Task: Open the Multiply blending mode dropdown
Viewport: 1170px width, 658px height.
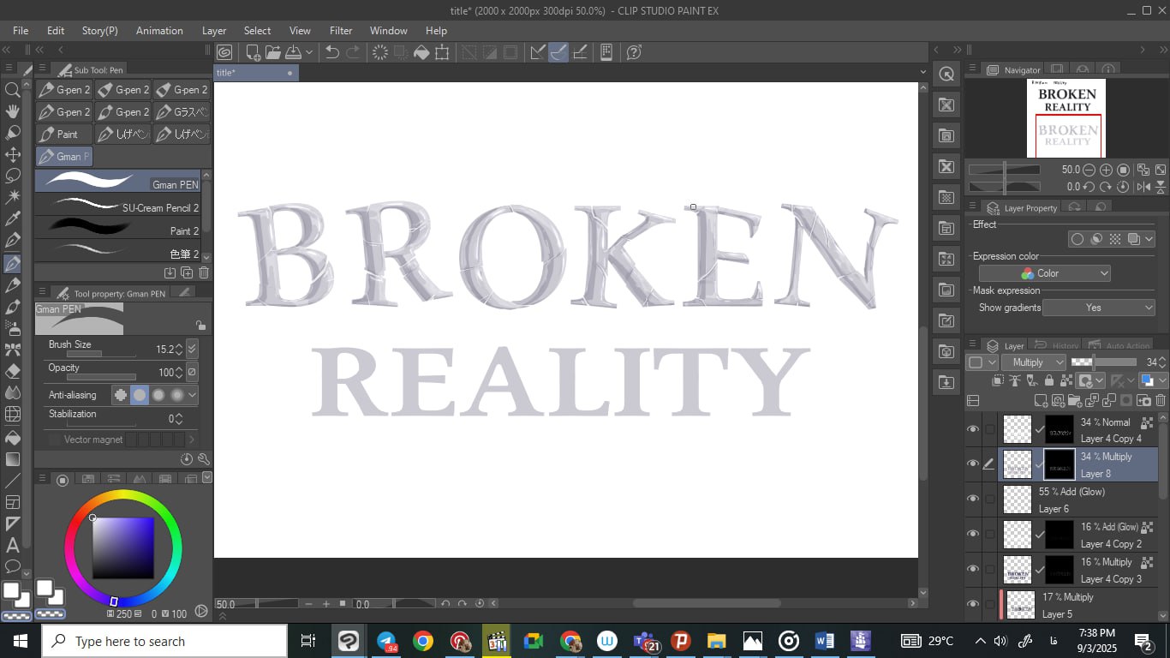Action: pyautogui.click(x=1036, y=362)
